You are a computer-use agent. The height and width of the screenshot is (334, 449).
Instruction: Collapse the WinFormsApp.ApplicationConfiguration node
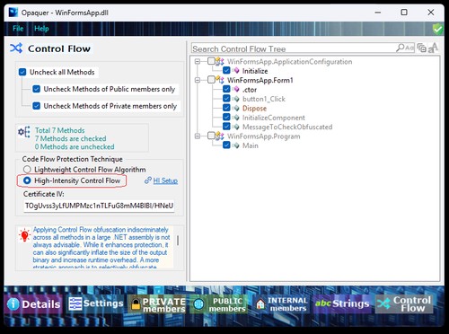pyautogui.click(x=198, y=62)
